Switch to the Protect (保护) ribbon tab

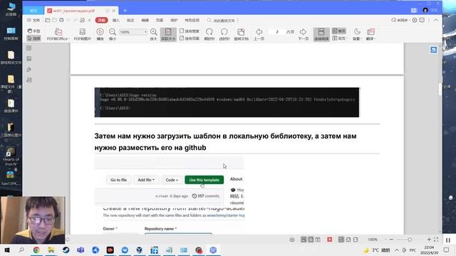tap(174, 21)
